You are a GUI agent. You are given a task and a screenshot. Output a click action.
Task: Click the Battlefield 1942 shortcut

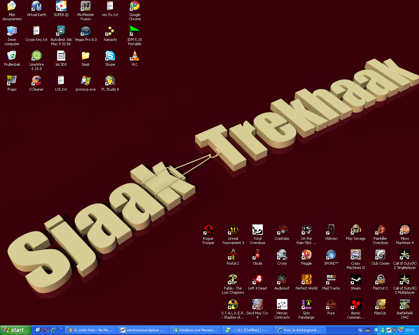tap(405, 304)
